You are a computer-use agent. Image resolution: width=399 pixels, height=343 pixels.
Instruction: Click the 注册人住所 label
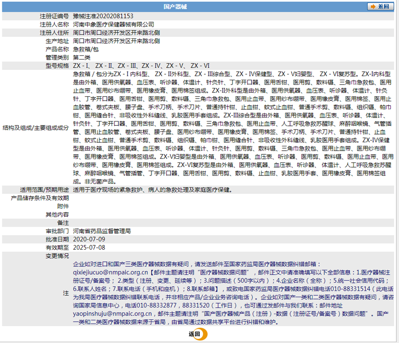[54, 33]
